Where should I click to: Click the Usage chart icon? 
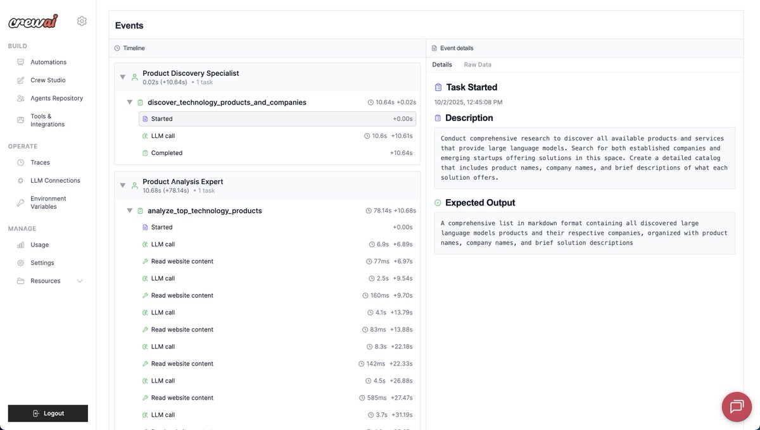[21, 245]
